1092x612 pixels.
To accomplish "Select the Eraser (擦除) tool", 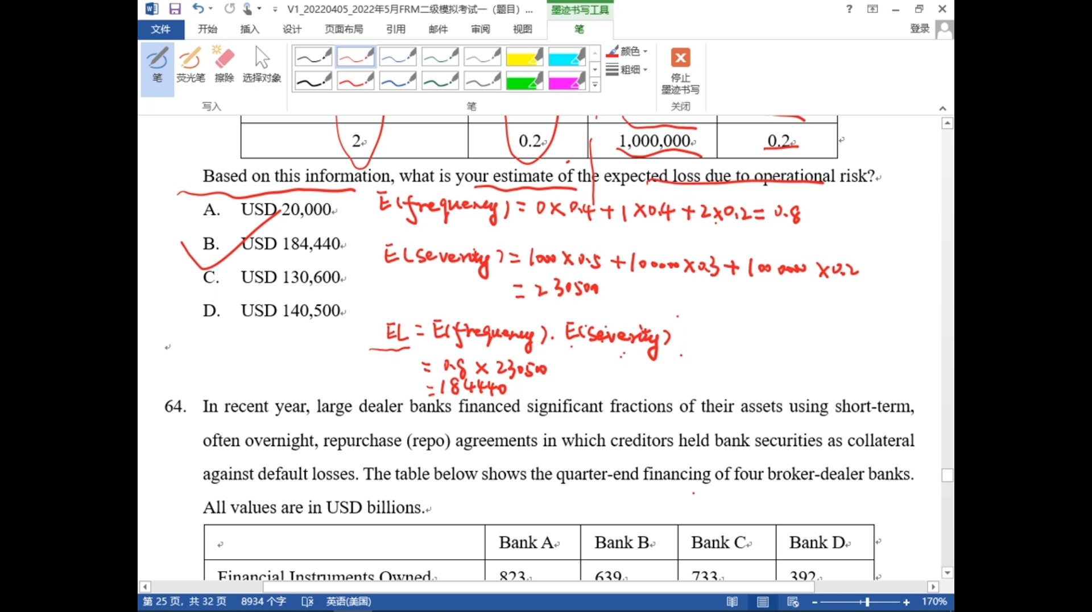I will [224, 65].
